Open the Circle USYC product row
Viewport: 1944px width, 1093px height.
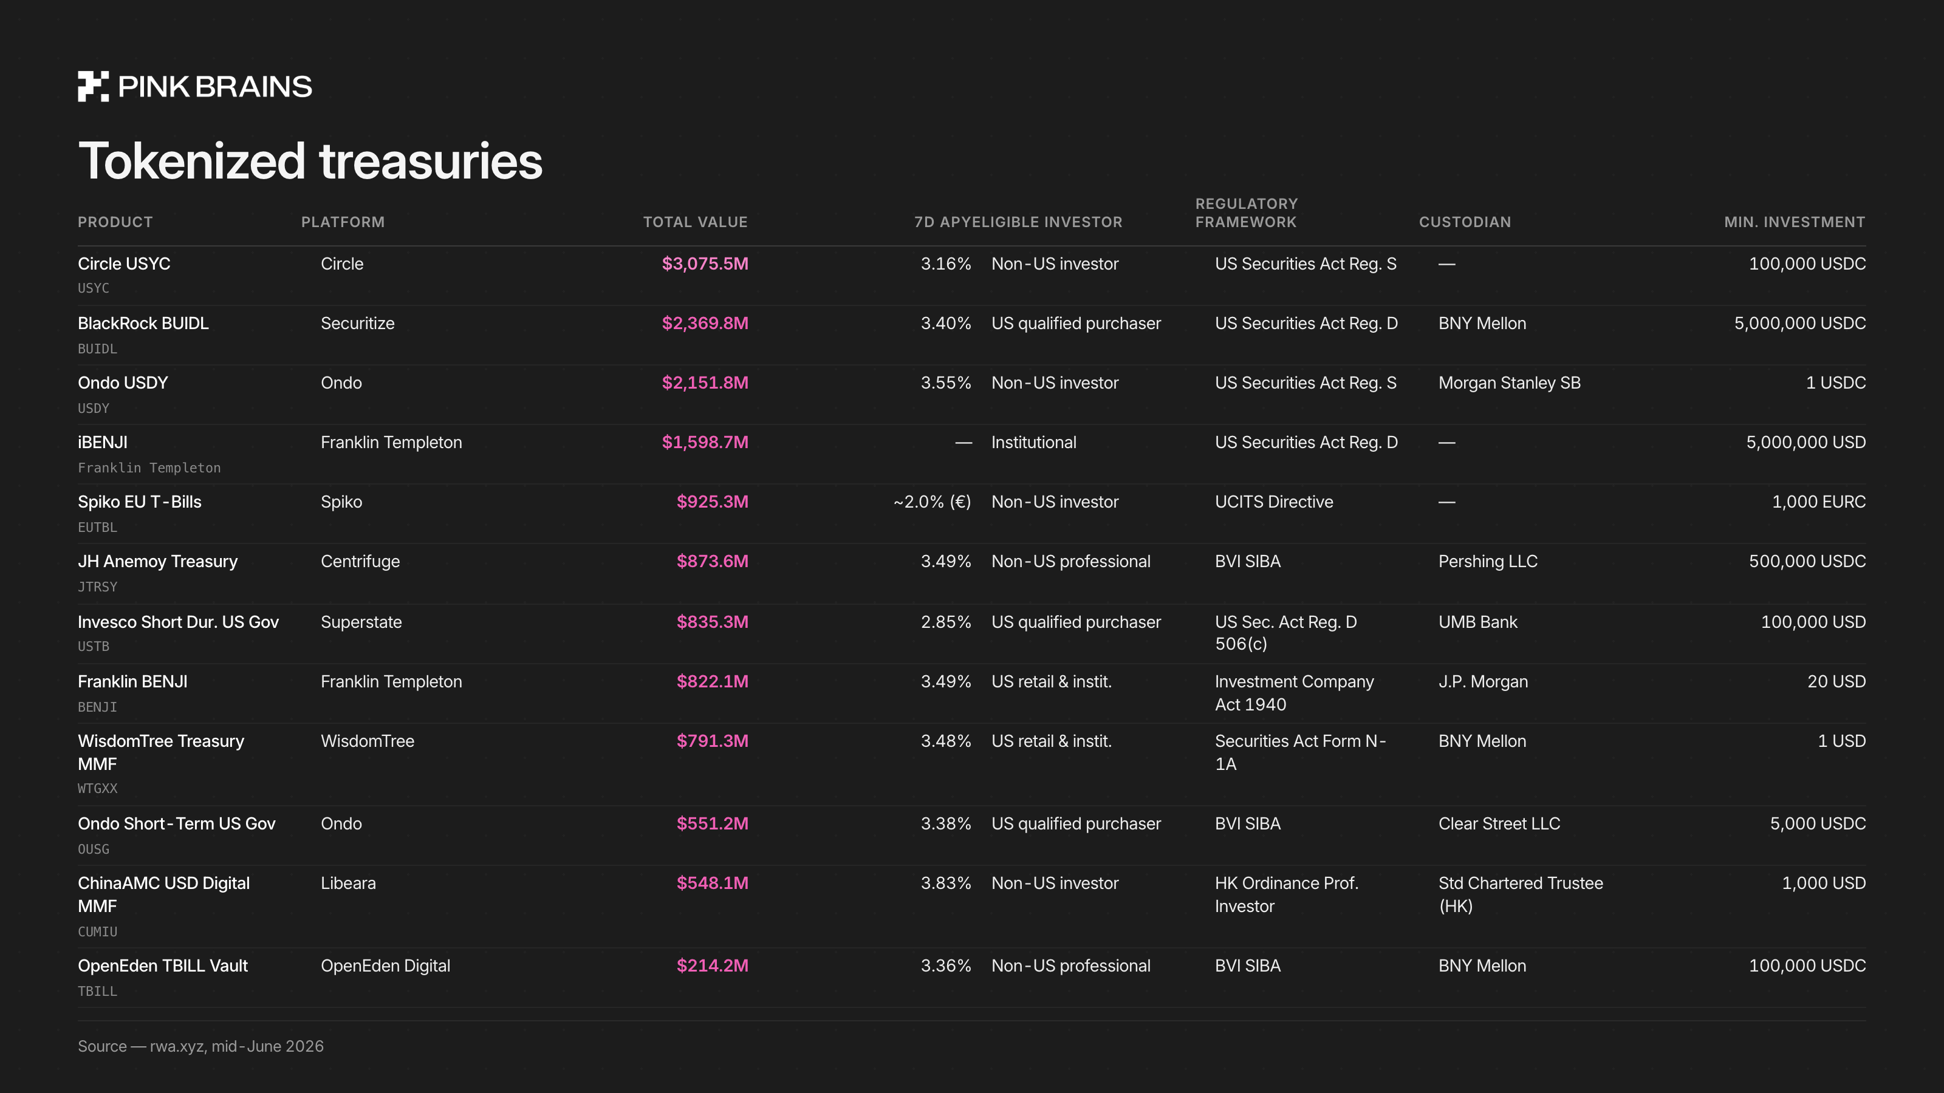point(971,275)
